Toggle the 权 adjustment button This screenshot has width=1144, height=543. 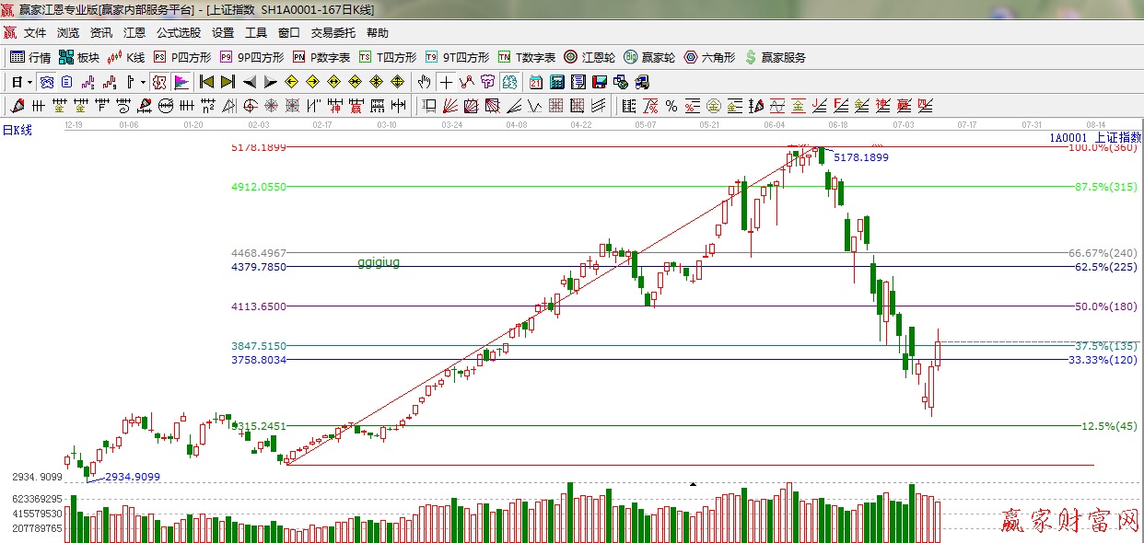pyautogui.click(x=158, y=82)
